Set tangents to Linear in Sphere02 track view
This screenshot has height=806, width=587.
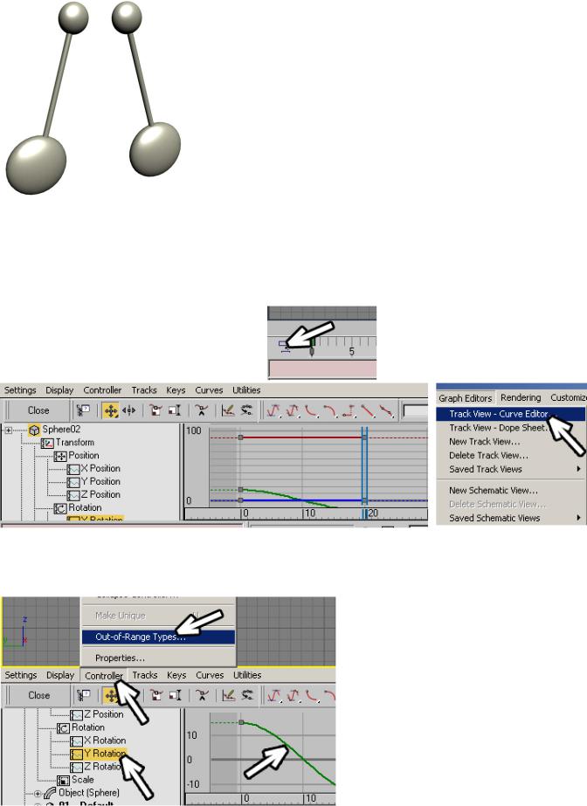tap(367, 410)
